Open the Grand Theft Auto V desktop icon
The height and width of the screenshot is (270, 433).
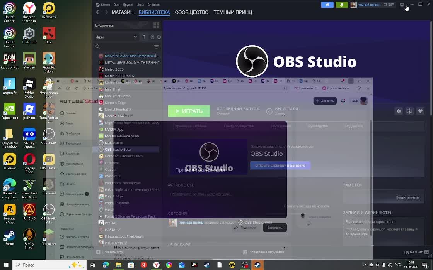click(x=29, y=189)
